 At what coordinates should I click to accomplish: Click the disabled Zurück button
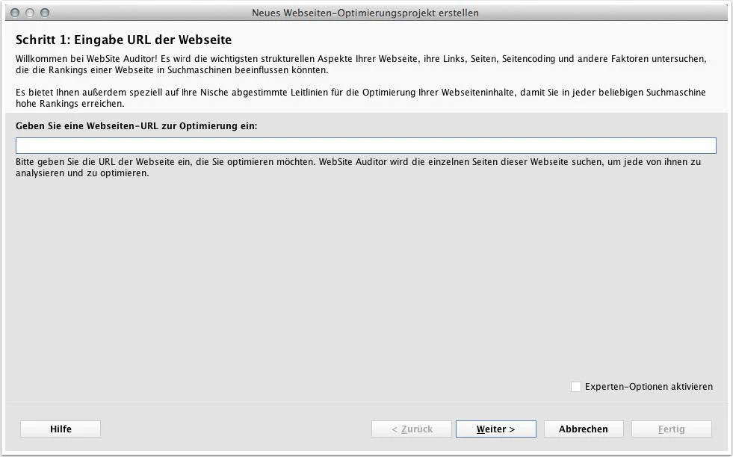412,429
